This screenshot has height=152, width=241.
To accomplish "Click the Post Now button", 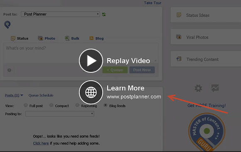I will 142,70.
